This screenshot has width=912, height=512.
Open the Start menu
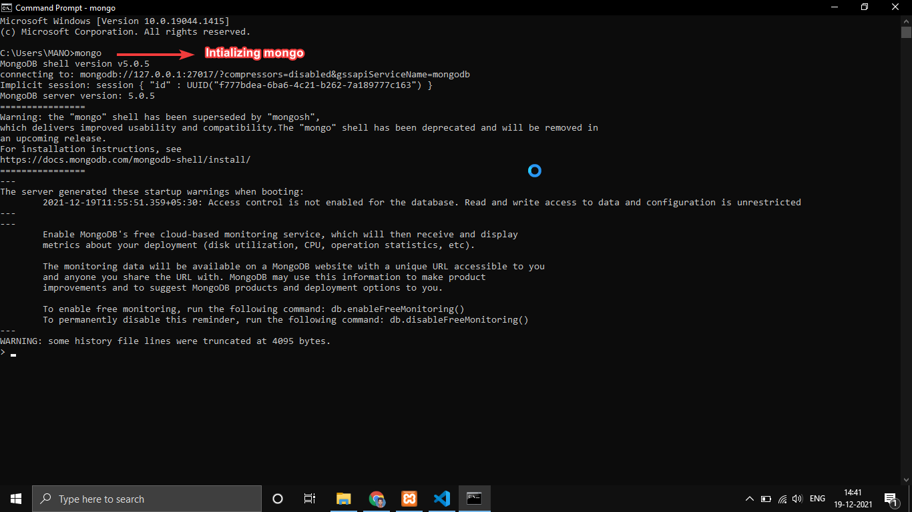tap(15, 498)
